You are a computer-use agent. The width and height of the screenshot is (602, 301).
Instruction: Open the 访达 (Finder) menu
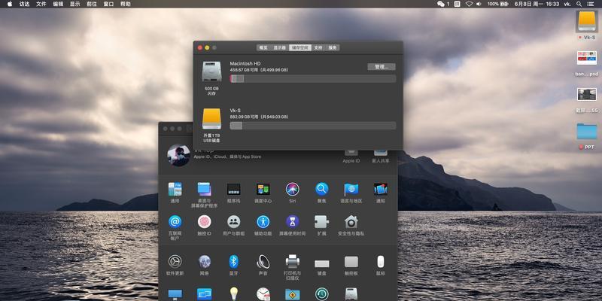[24, 4]
